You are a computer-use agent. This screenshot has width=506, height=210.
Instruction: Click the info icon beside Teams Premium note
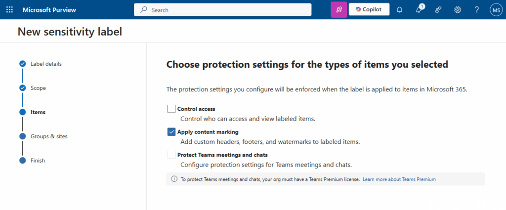tap(174, 179)
